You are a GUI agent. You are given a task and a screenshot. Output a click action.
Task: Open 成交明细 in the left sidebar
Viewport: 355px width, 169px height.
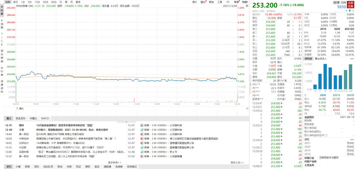pyautogui.click(x=2, y=56)
